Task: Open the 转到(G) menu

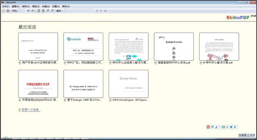Action: point(26,7)
